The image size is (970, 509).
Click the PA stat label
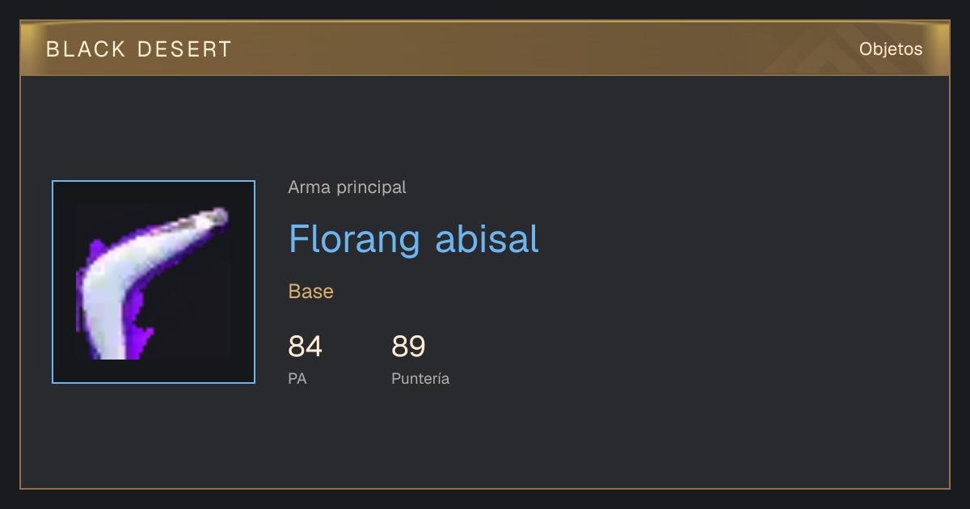coord(297,378)
